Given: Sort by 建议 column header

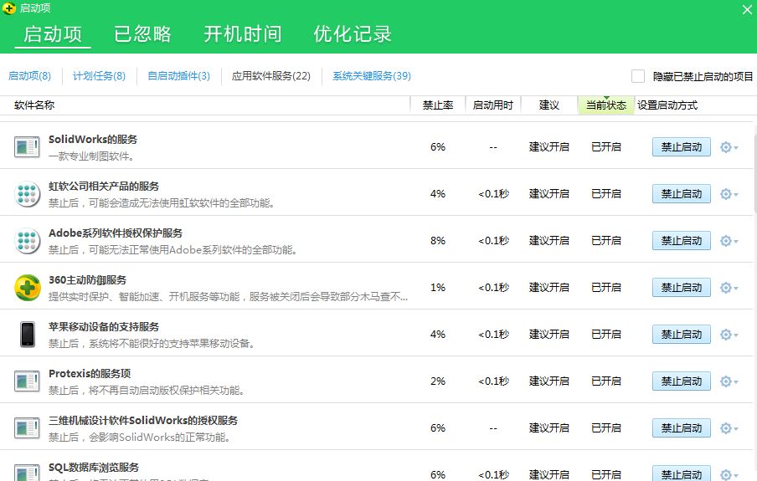Looking at the screenshot, I should [x=549, y=105].
